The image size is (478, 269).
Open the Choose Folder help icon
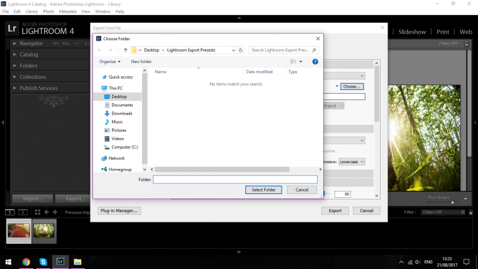[x=315, y=62]
